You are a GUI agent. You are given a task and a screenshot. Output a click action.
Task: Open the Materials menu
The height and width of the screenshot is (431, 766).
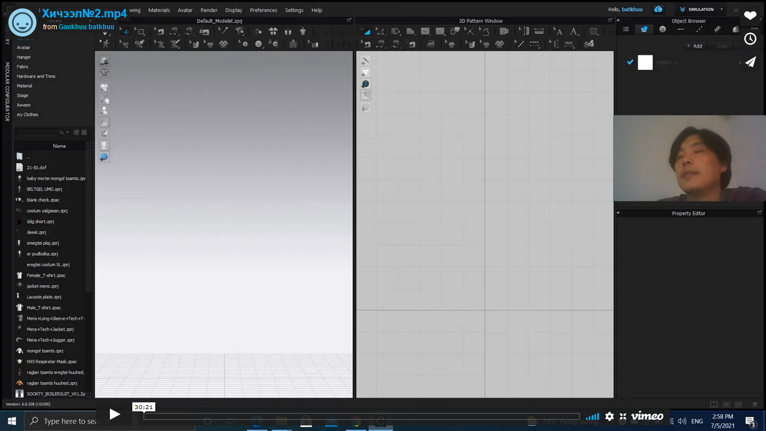click(x=159, y=10)
